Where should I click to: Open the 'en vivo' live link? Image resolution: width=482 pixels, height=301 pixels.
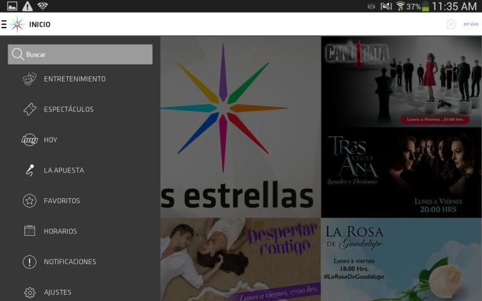[471, 24]
